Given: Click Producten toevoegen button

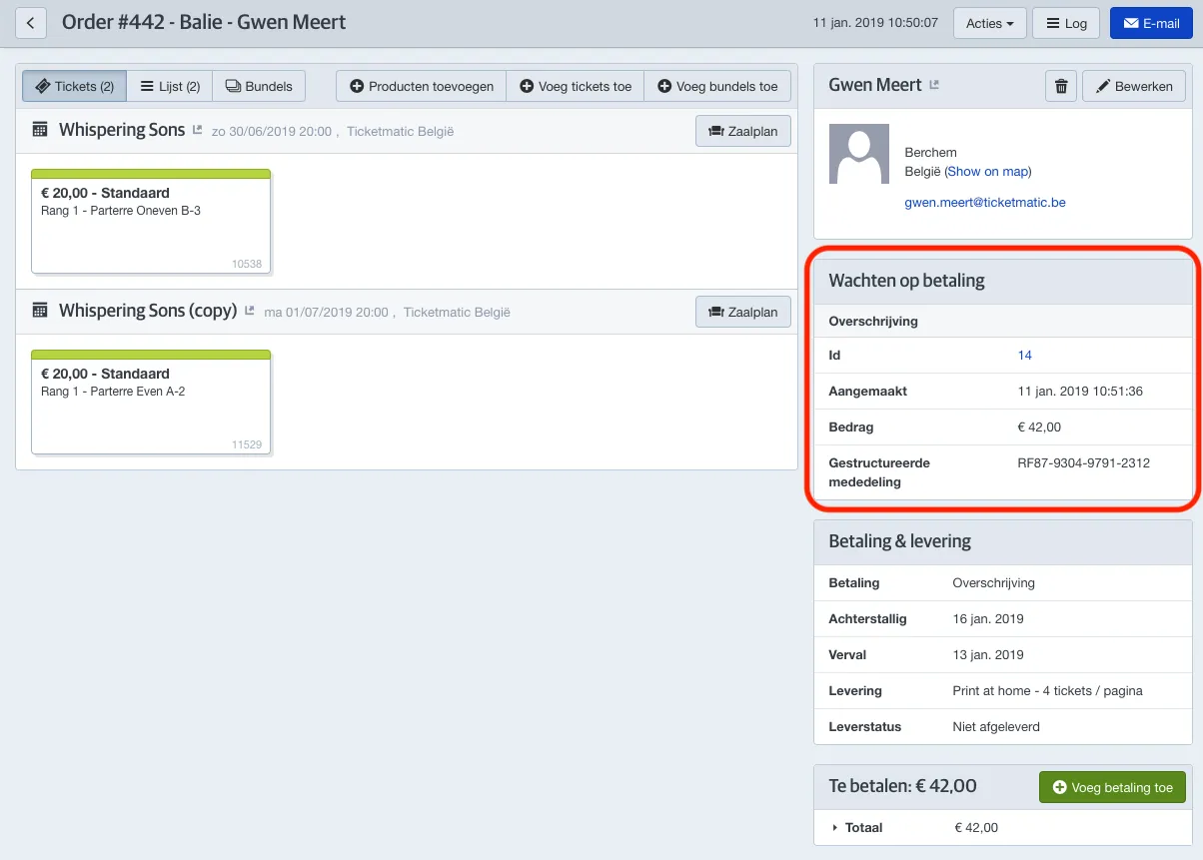Looking at the screenshot, I should point(422,86).
